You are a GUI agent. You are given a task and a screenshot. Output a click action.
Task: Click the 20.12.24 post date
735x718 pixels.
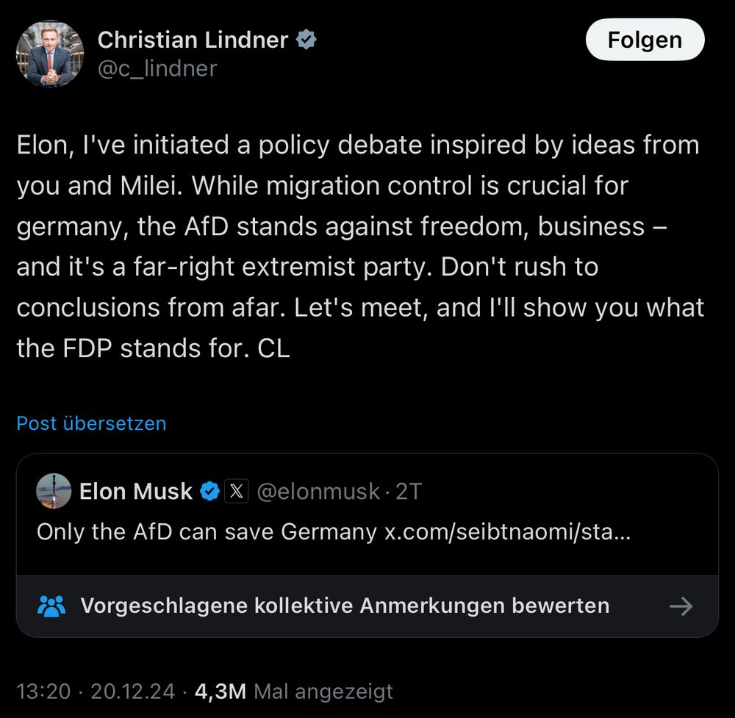point(132,692)
